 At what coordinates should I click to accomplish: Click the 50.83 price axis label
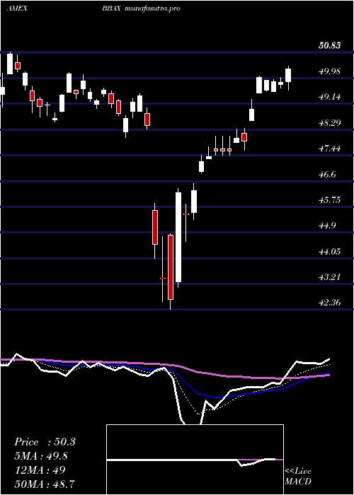pyautogui.click(x=330, y=45)
